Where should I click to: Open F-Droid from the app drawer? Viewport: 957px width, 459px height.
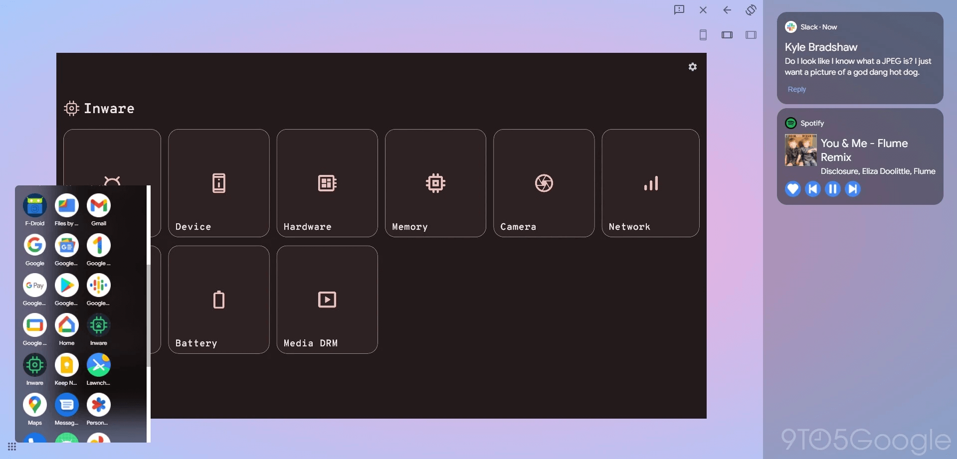coord(34,205)
